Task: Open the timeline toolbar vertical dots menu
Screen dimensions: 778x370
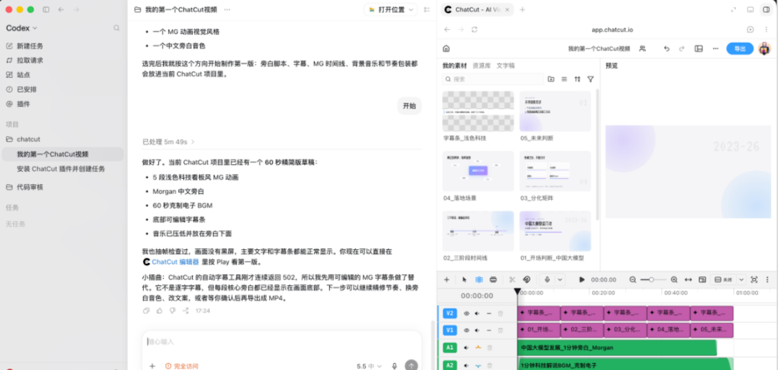Action: click(x=768, y=280)
